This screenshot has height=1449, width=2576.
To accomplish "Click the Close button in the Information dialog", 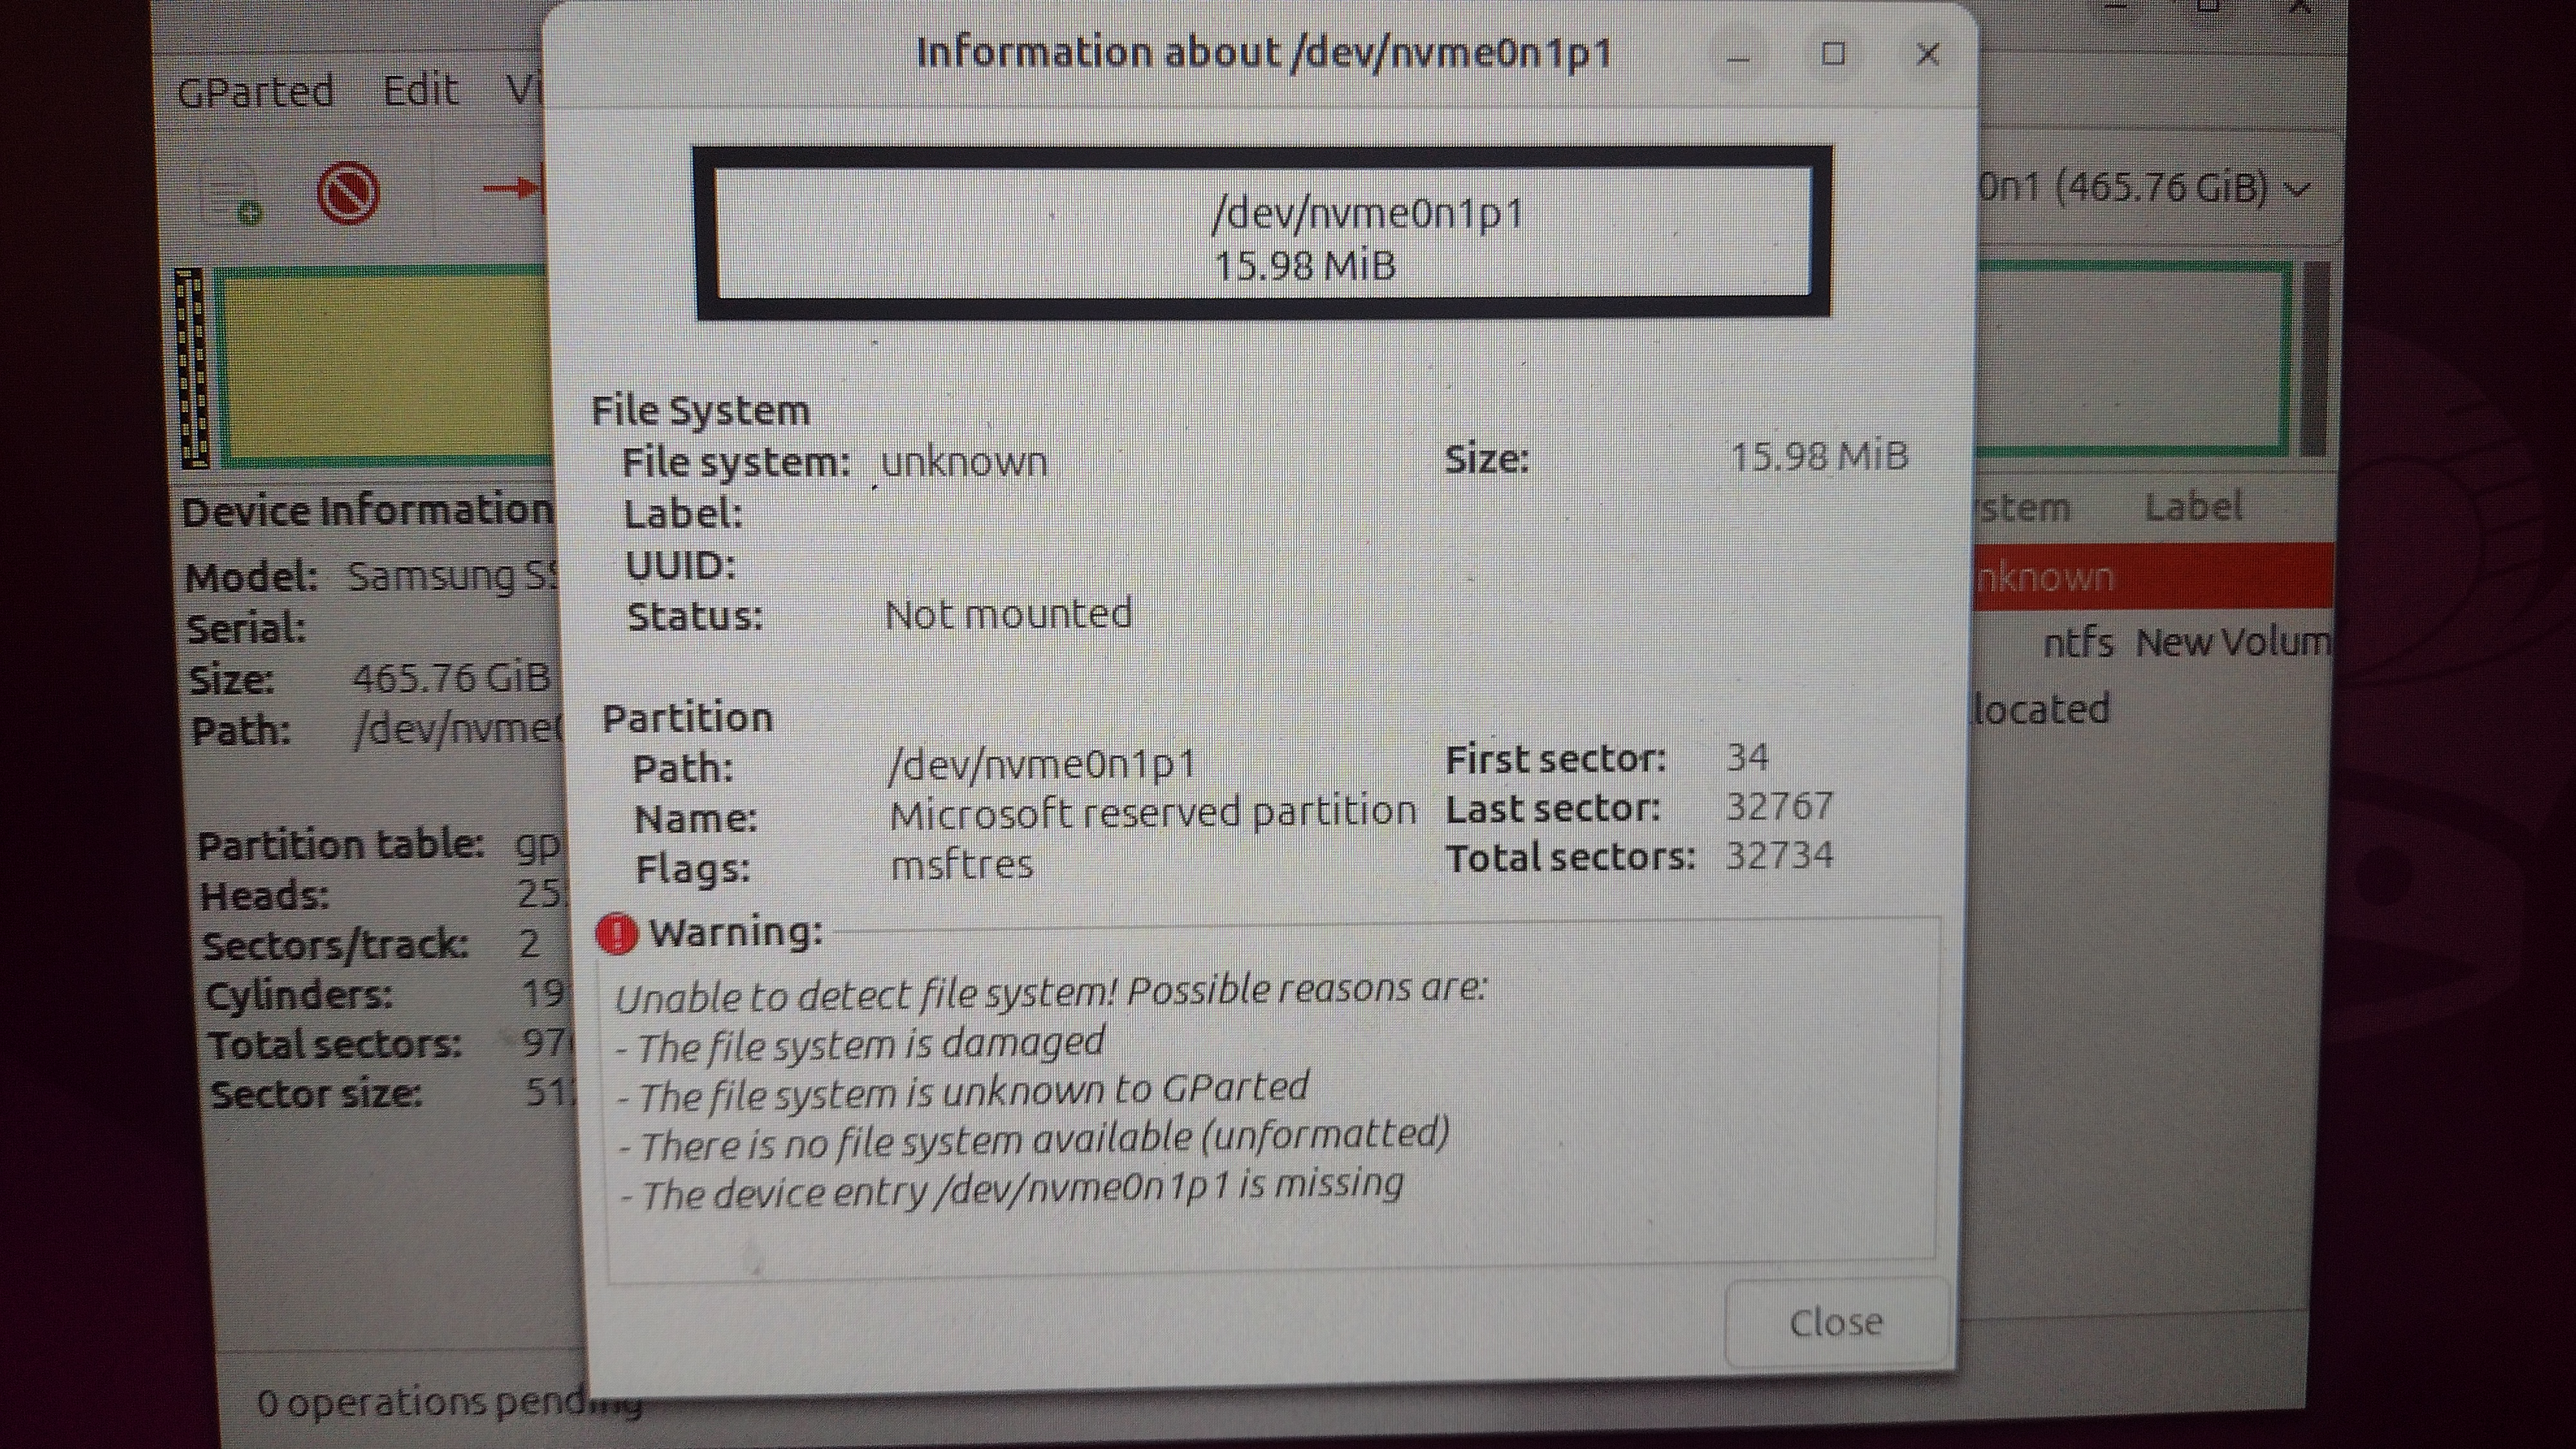I will pos(1838,1322).
